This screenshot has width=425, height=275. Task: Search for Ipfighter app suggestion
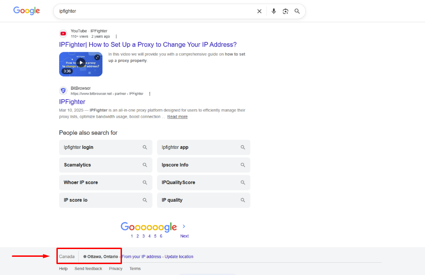click(203, 147)
